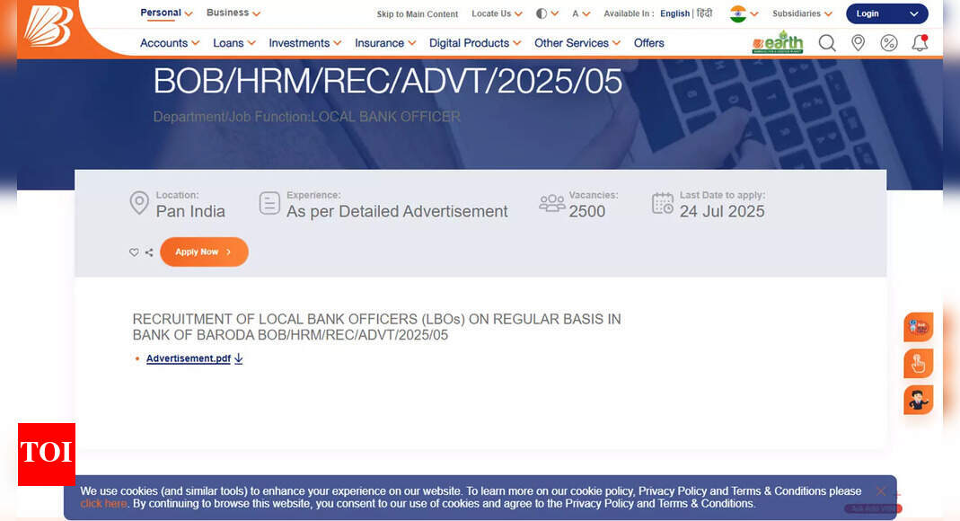Viewport: 960px width, 521px height.
Task: Open the Advertisement.pdf link
Action: [x=189, y=358]
